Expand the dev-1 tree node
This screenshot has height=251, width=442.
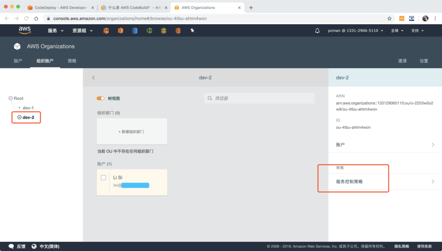[19, 108]
